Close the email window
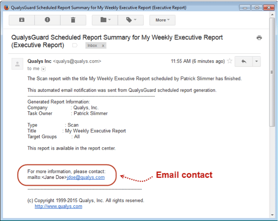This screenshot has height=221, width=278. [x=269, y=8]
